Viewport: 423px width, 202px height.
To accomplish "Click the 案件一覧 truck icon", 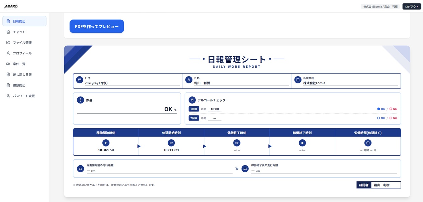I will pyautogui.click(x=8, y=64).
